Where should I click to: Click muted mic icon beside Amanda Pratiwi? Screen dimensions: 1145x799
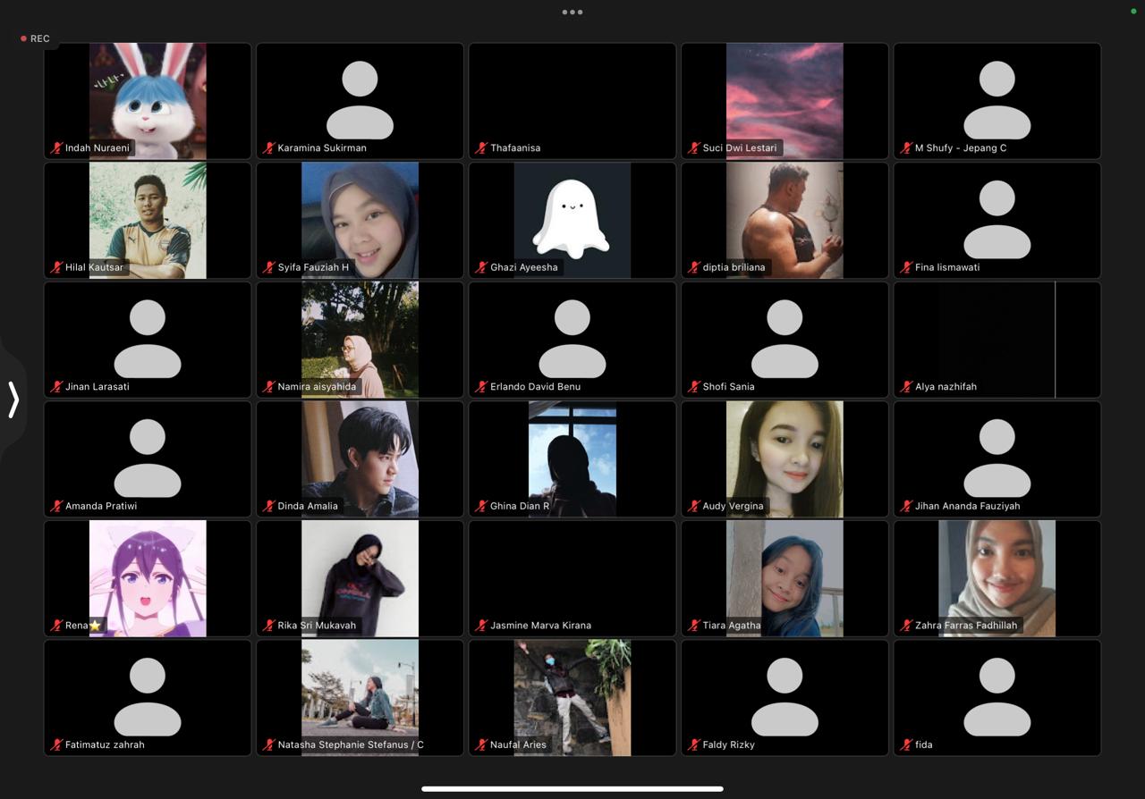click(x=57, y=506)
